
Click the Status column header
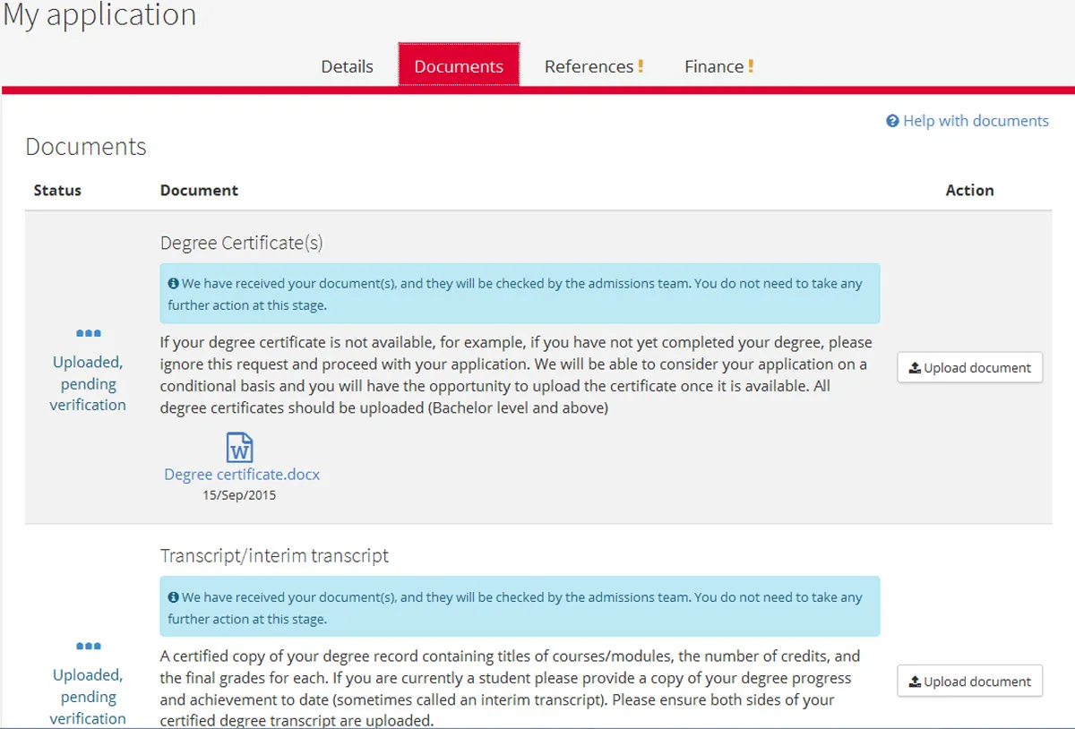(57, 190)
